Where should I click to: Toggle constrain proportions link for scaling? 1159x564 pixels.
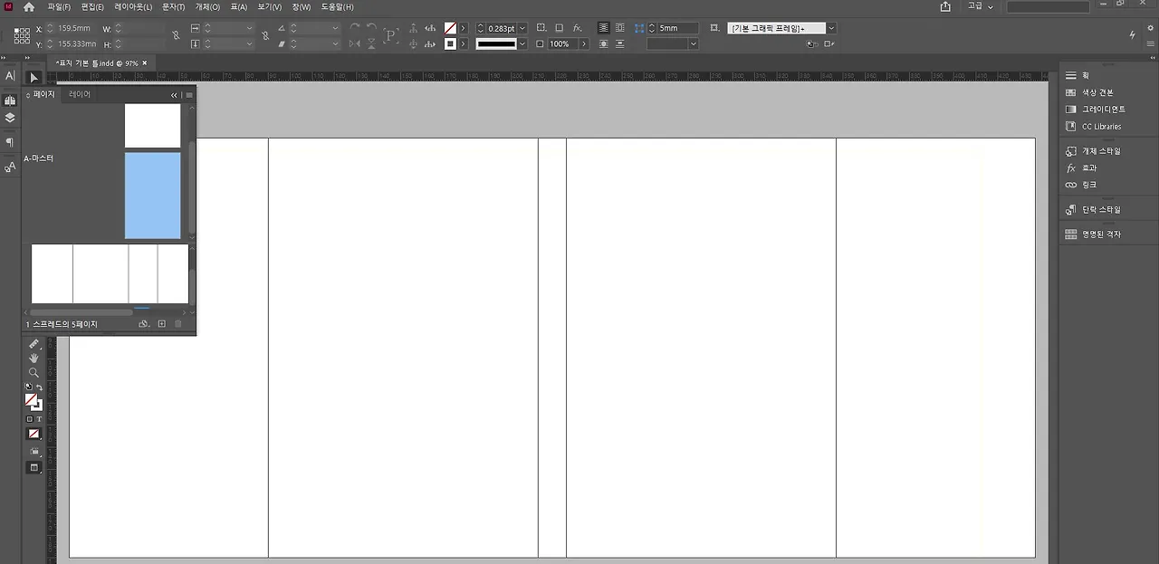coord(265,35)
